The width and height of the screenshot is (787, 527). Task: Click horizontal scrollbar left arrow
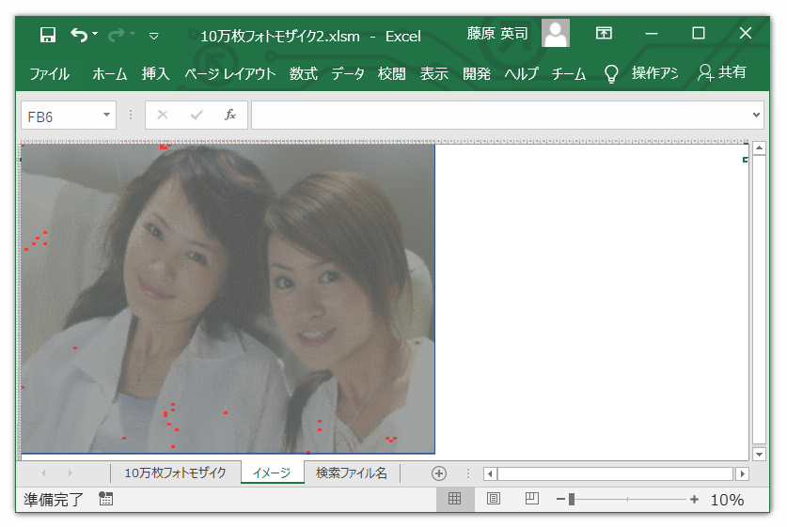(491, 473)
